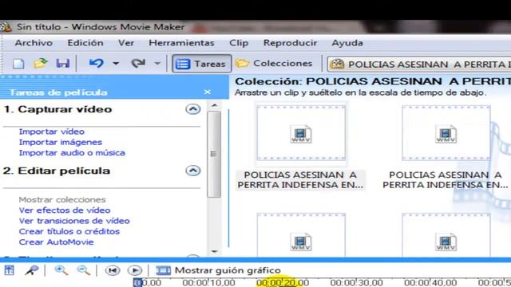
Task: Click the narrate timeline microphone icon
Action: point(32,270)
